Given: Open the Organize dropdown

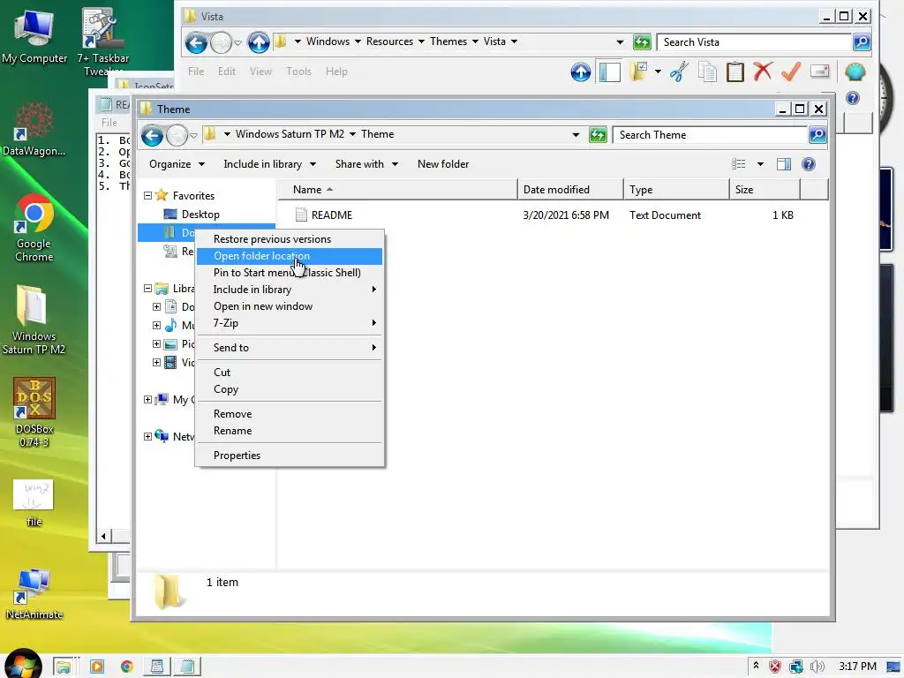Looking at the screenshot, I should (177, 164).
